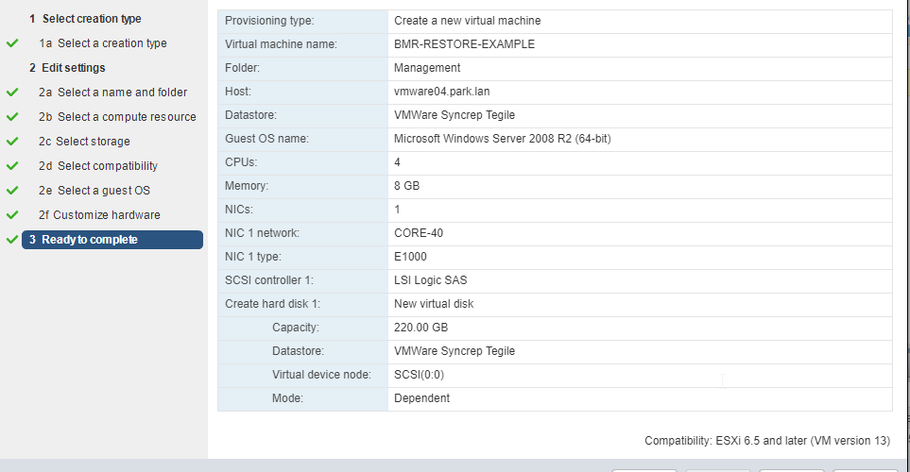Viewport: 910px width, 472px height.
Task: Click the green check next to Select a name and folder
Action: pyautogui.click(x=12, y=93)
